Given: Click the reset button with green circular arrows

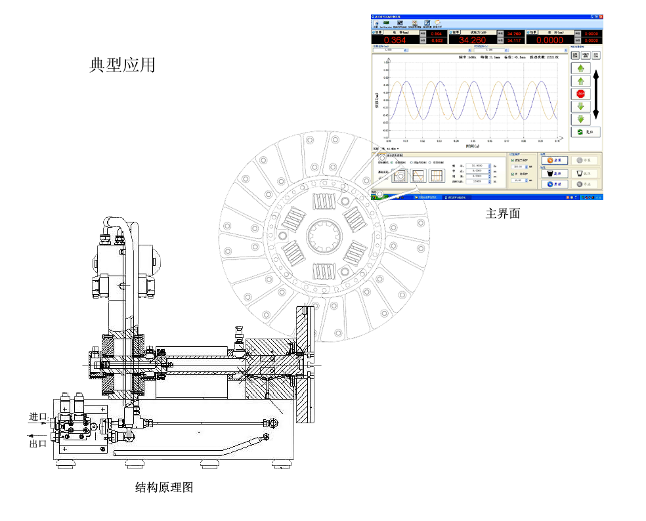Looking at the screenshot, I should point(585,132).
